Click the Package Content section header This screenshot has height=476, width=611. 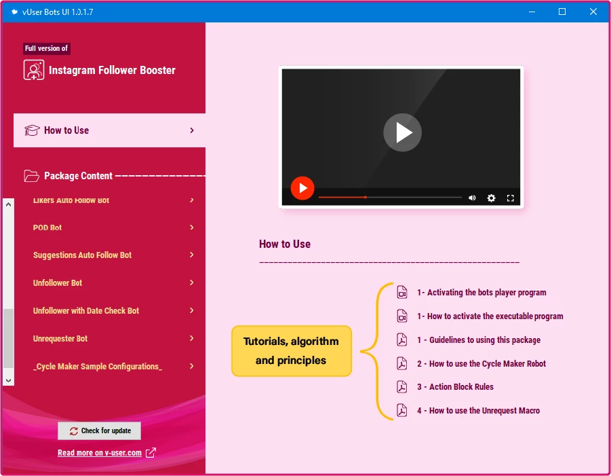click(x=78, y=176)
